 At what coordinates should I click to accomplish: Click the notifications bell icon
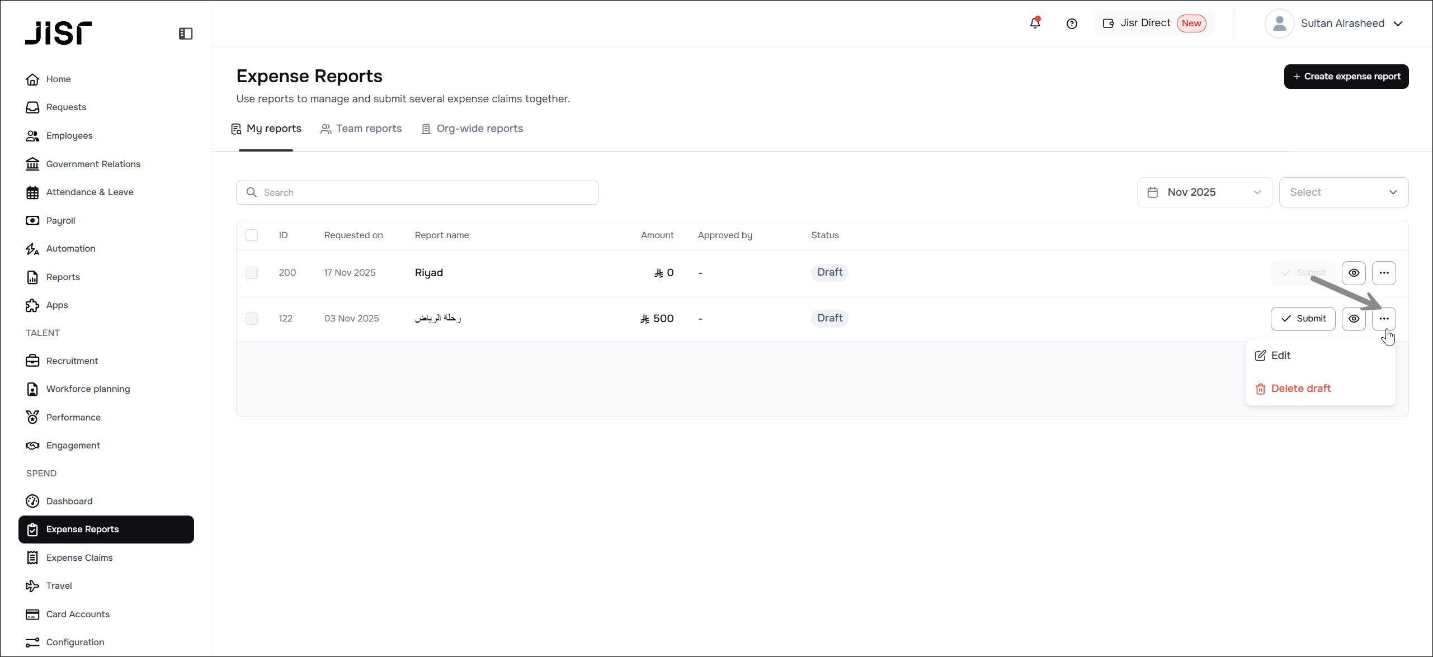point(1035,23)
